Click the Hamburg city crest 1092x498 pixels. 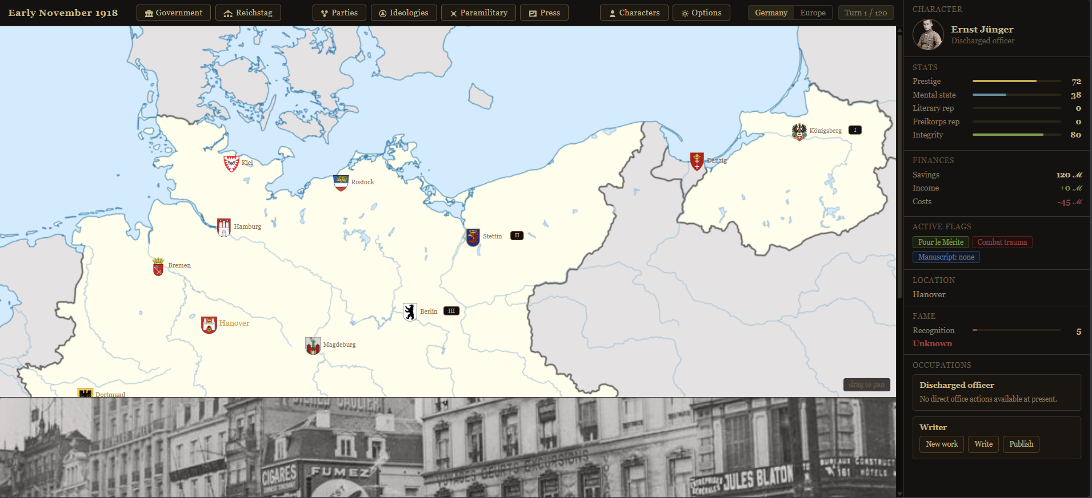click(x=224, y=227)
